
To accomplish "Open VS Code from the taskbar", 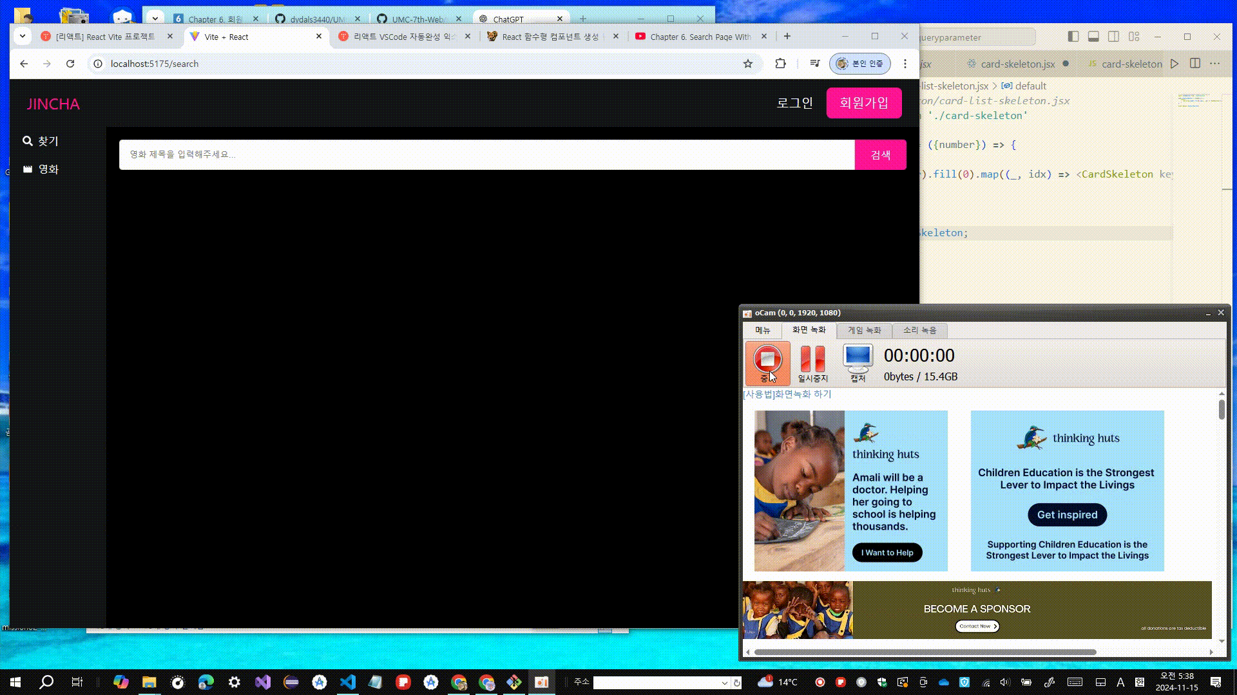I will point(348,682).
